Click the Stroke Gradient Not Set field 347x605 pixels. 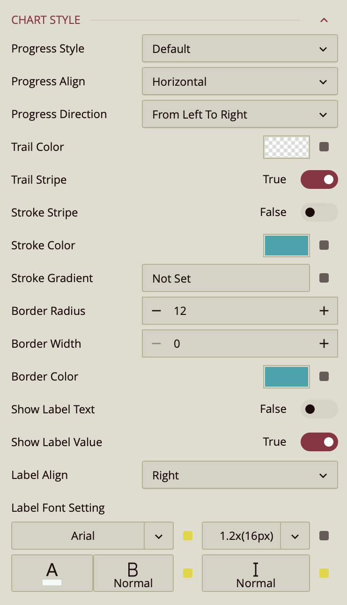click(x=226, y=278)
